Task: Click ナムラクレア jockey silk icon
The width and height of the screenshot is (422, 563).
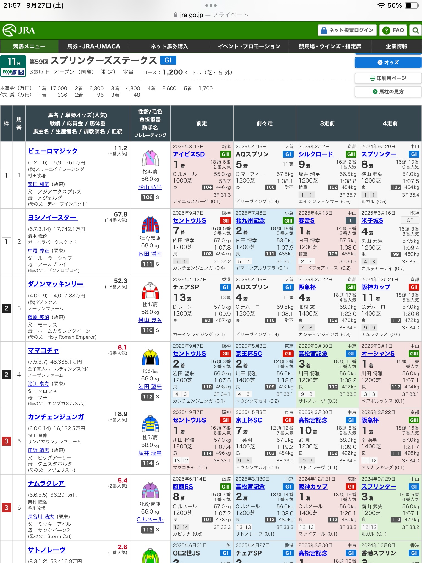Action: (x=150, y=490)
